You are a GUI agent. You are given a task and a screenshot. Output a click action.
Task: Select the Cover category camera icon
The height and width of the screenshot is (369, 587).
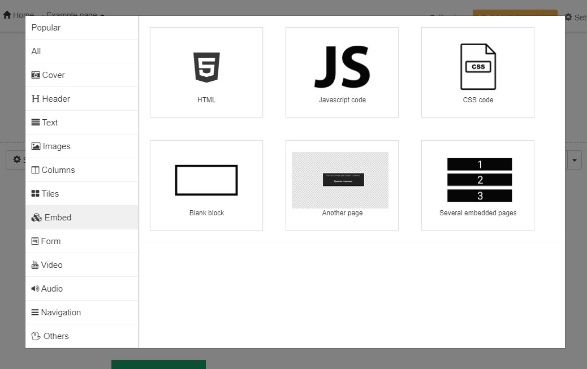click(36, 75)
